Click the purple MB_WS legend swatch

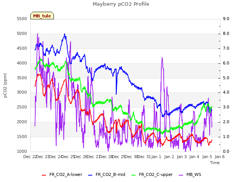(181, 175)
